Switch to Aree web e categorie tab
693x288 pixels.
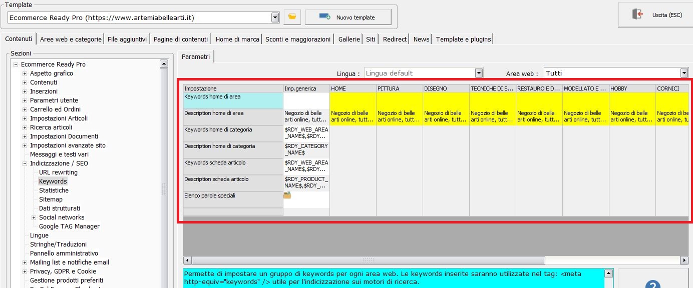click(71, 39)
